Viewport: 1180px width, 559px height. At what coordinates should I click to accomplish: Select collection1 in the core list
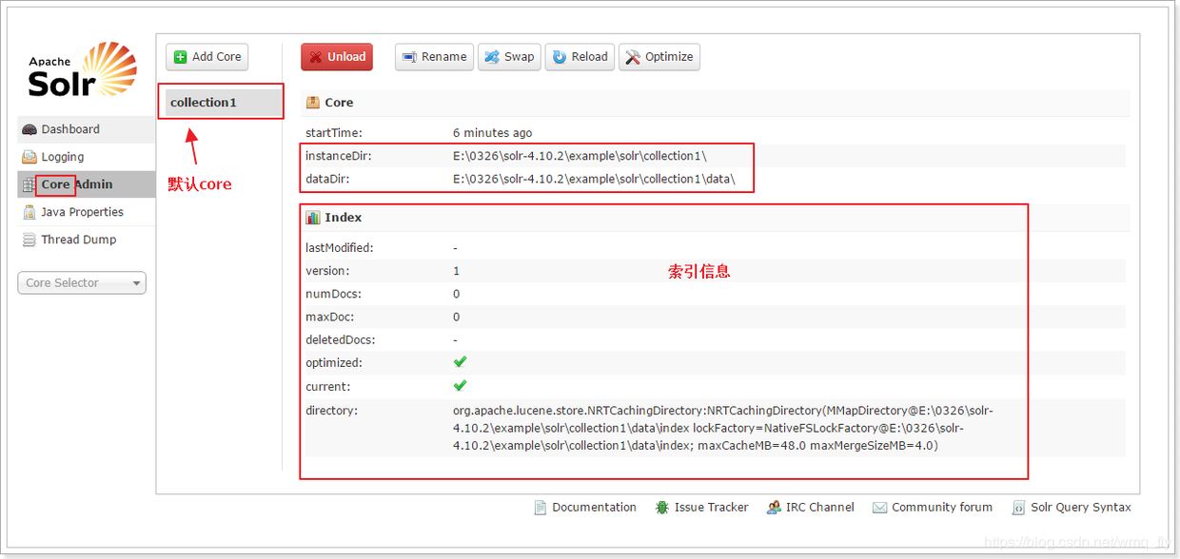point(224,103)
